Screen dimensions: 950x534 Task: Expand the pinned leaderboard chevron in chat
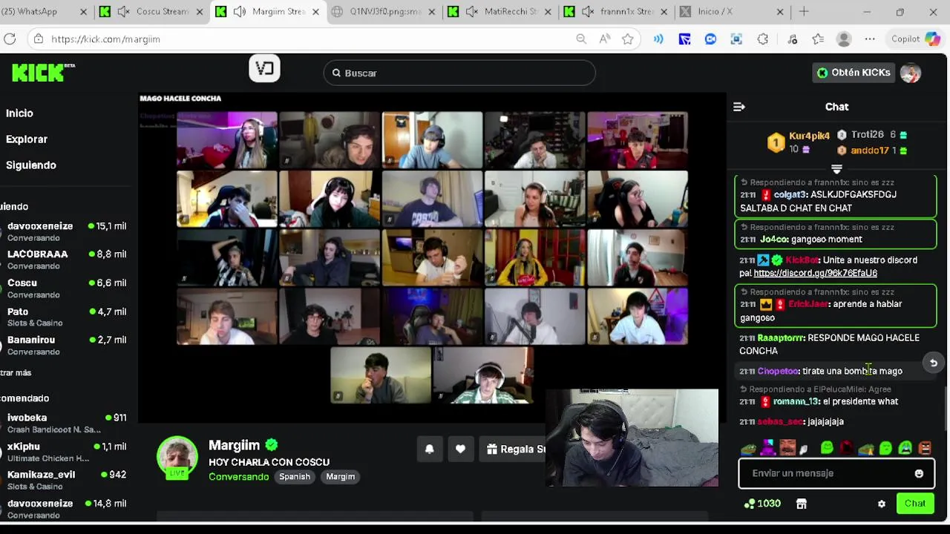coord(836,170)
